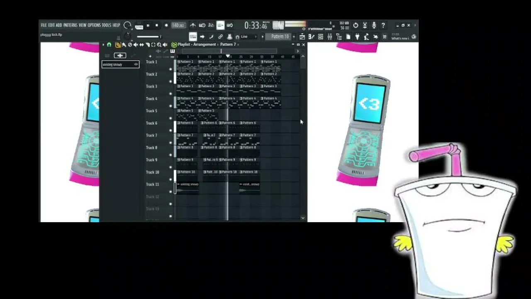Click the green Playlist icon beside the title
531x299 pixels.
[174, 45]
